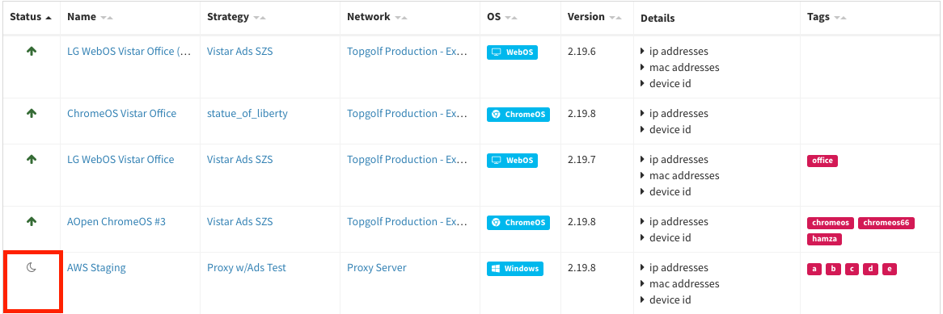Click the 'chromeos66' tag

point(886,223)
